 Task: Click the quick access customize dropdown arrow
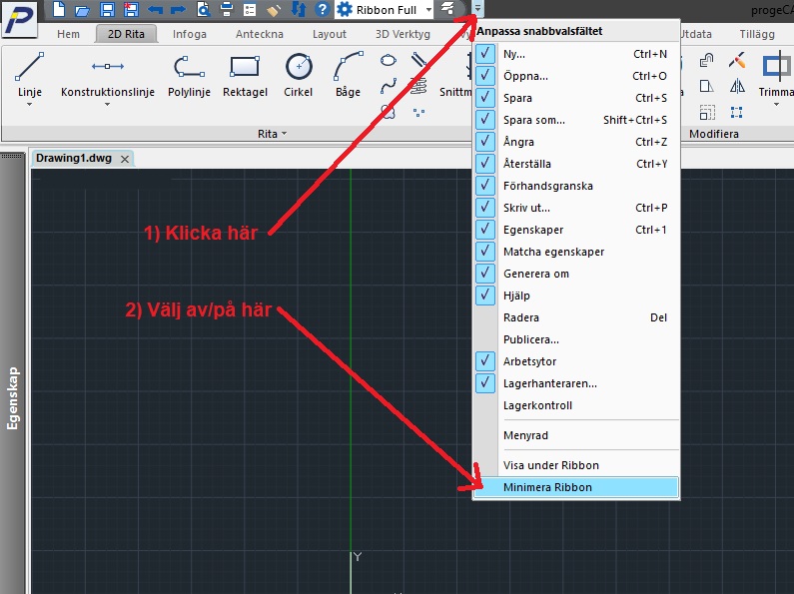click(477, 9)
